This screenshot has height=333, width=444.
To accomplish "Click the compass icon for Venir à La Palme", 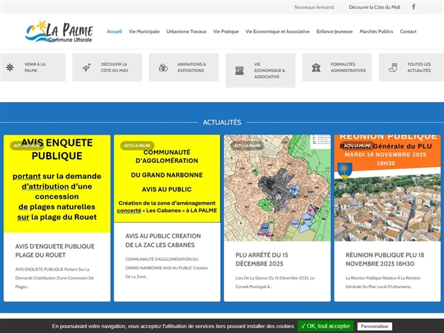I will [x=10, y=67].
